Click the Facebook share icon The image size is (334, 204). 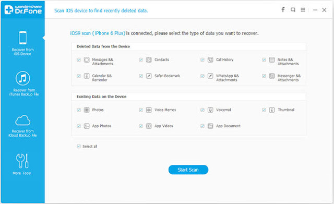click(283, 9)
